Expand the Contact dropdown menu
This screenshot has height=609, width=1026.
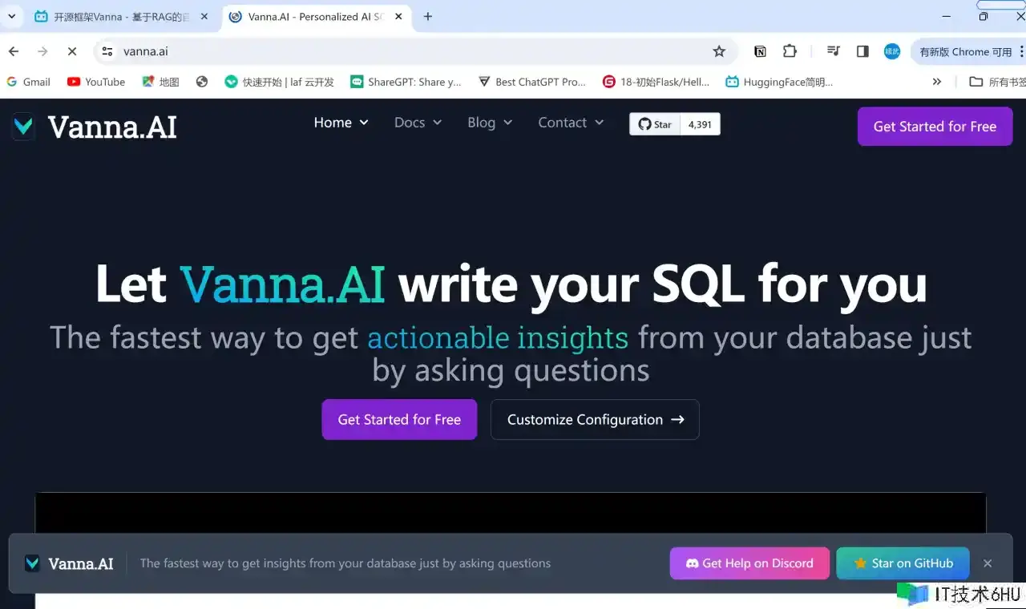pos(570,123)
